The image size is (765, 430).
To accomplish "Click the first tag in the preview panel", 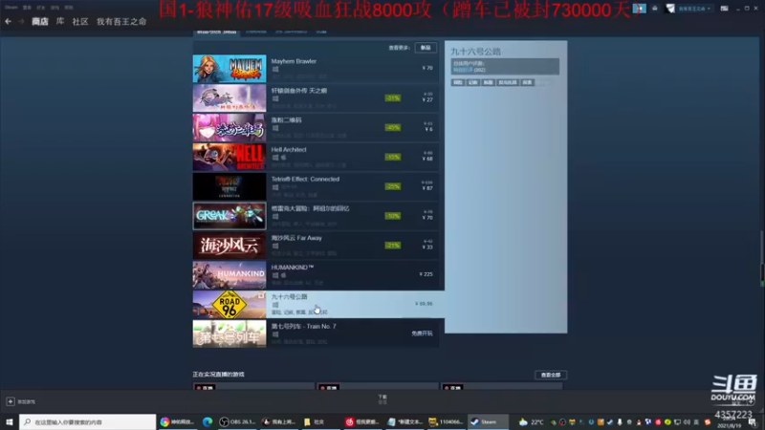I will click(x=458, y=83).
